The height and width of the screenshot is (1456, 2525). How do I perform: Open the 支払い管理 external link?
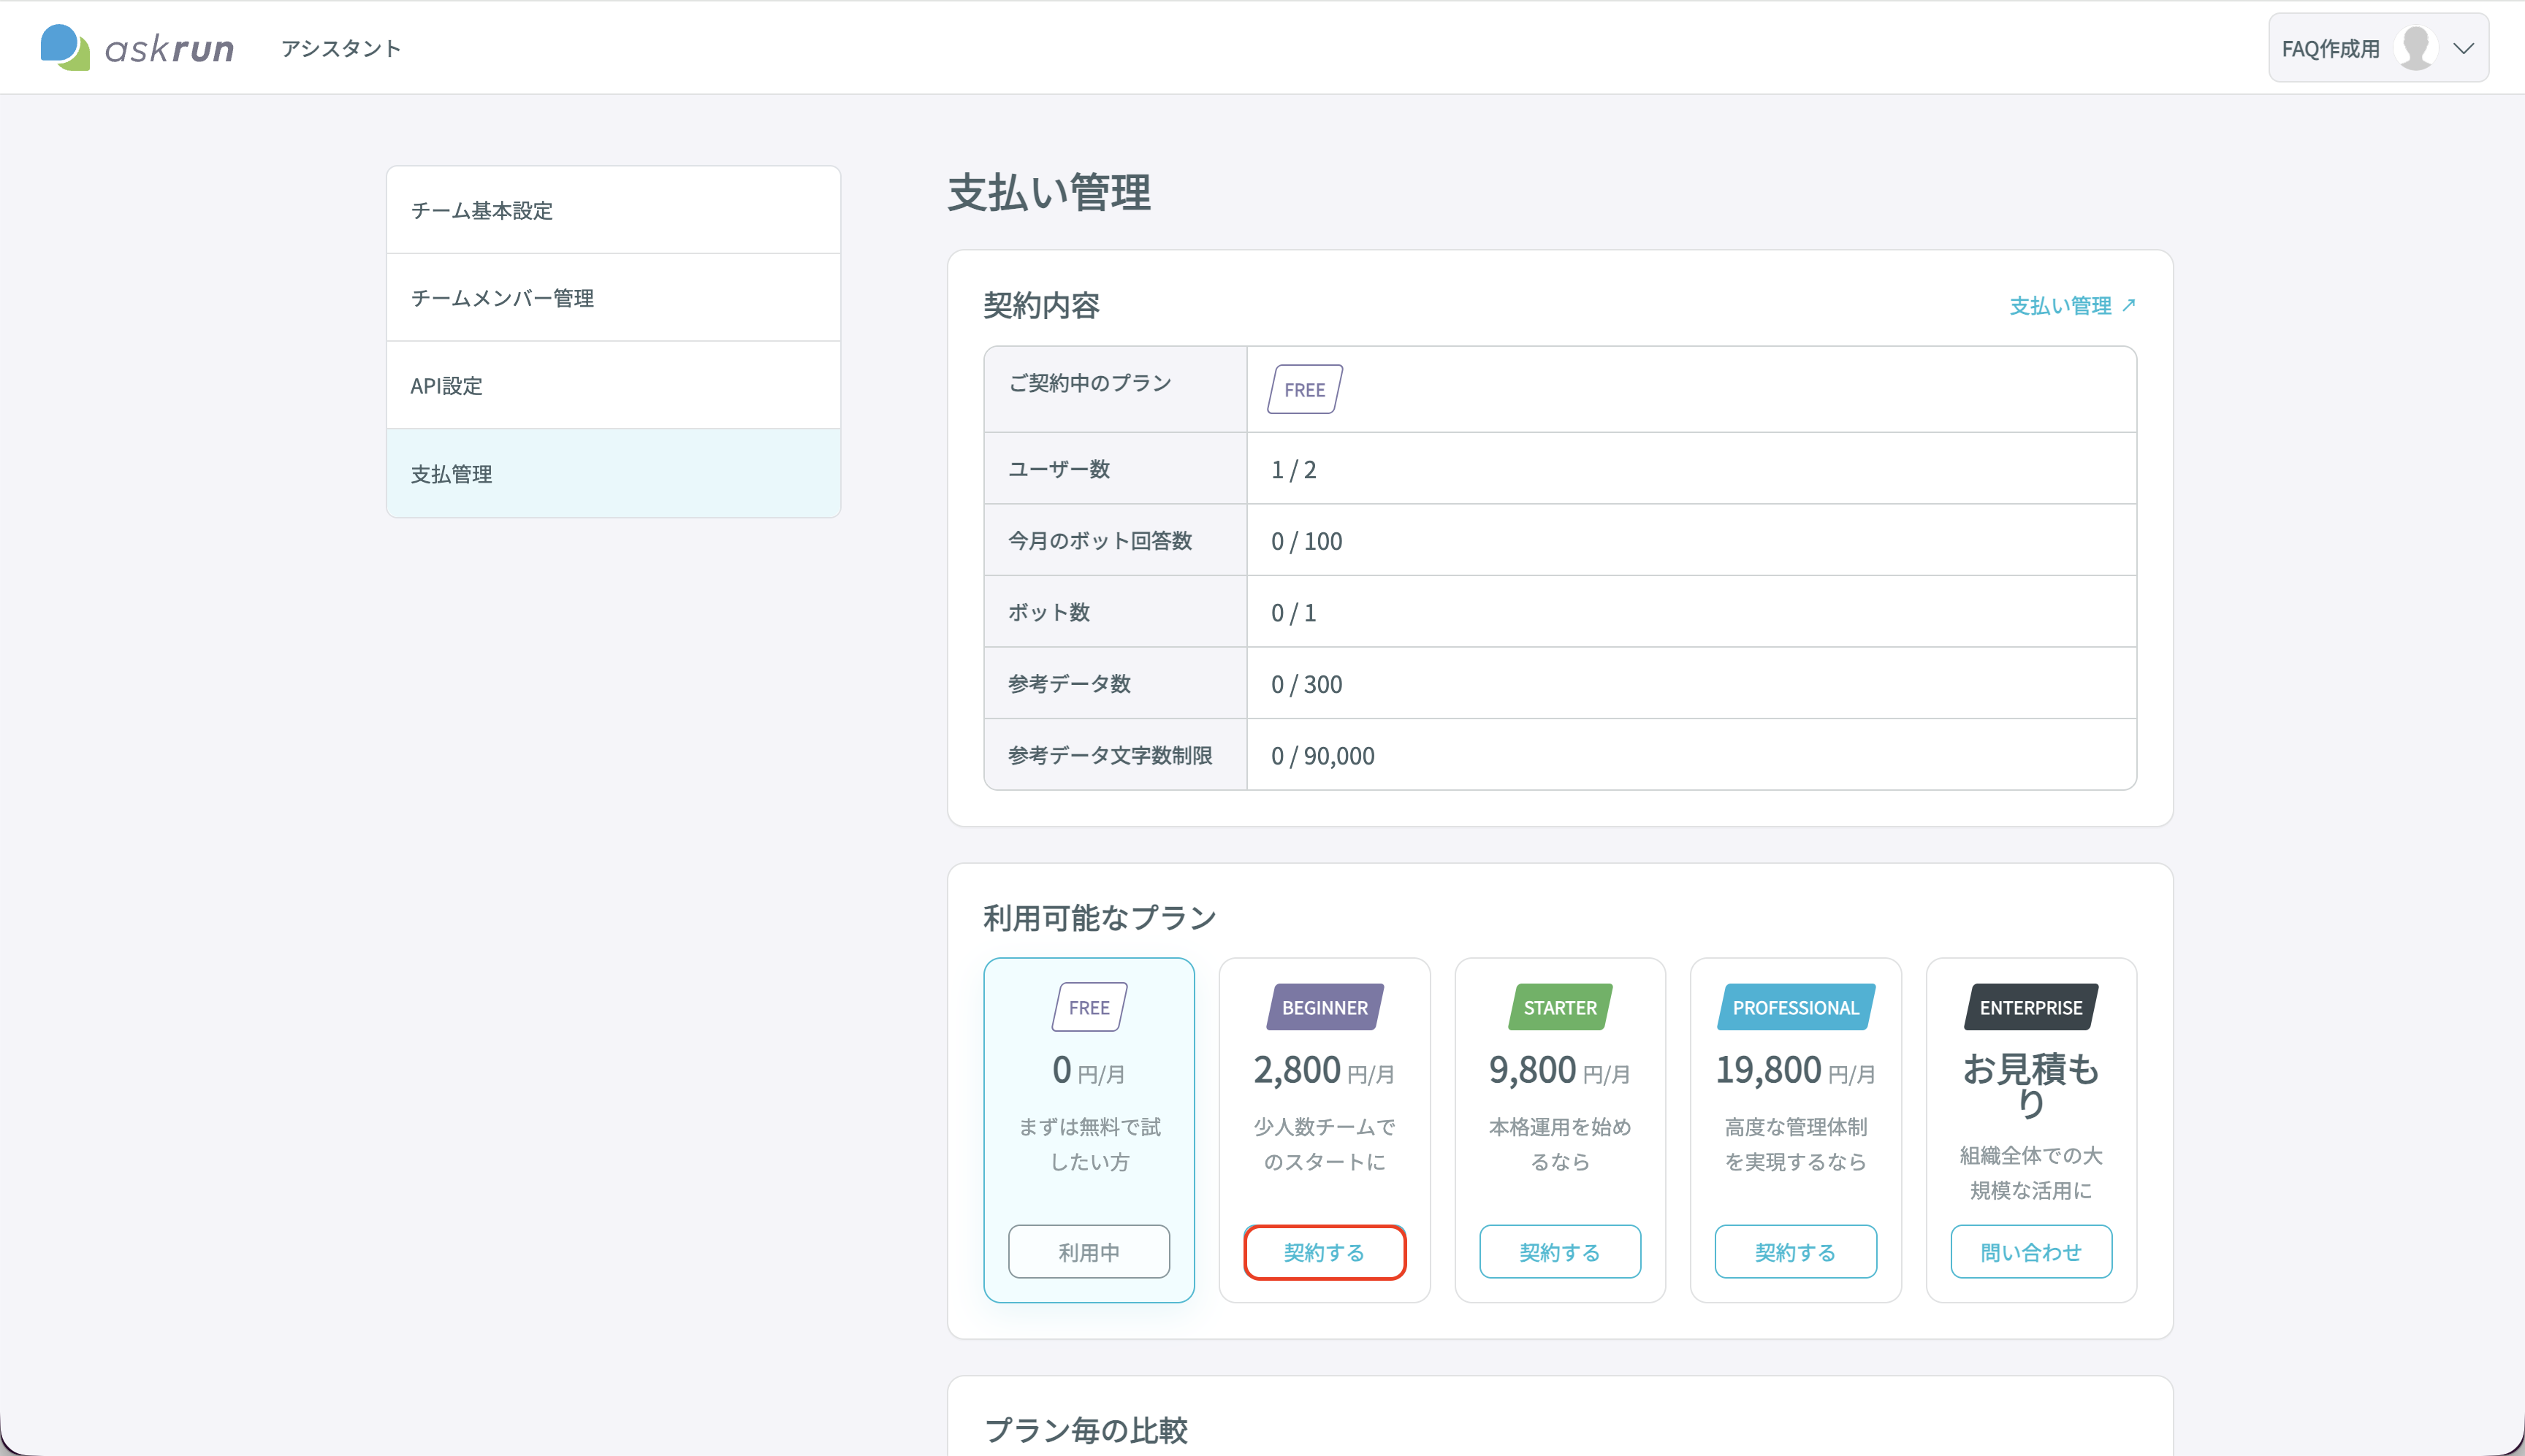click(x=2072, y=305)
